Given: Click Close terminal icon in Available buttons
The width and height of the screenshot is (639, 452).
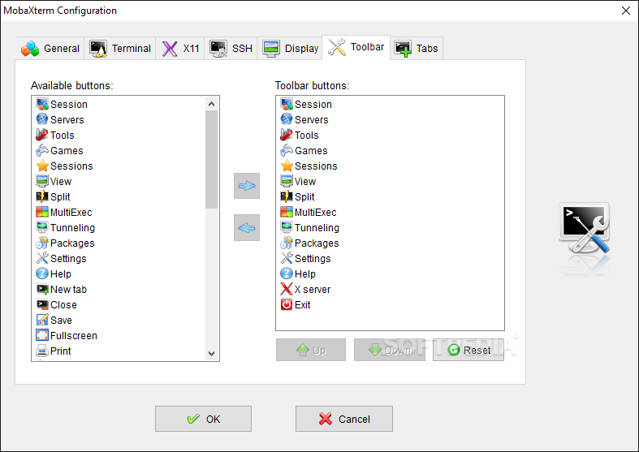Looking at the screenshot, I should coord(42,304).
